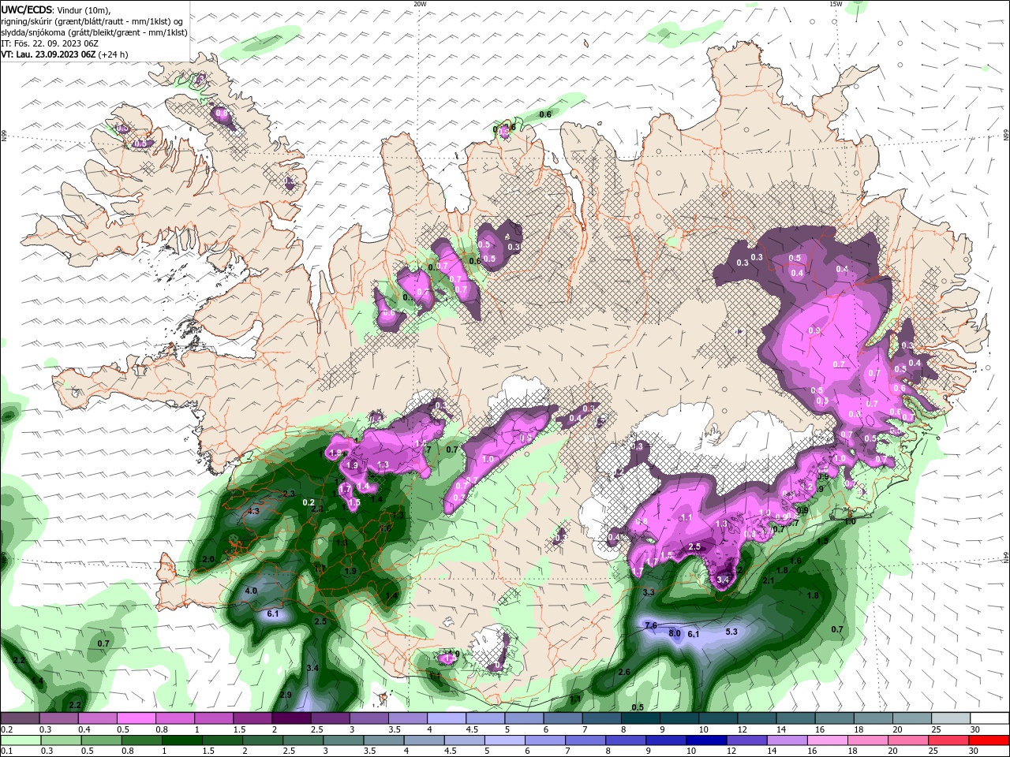The width and height of the screenshot is (1010, 757).
Task: Click the dark teal 8 snow legend swatch
Action: tap(641, 718)
